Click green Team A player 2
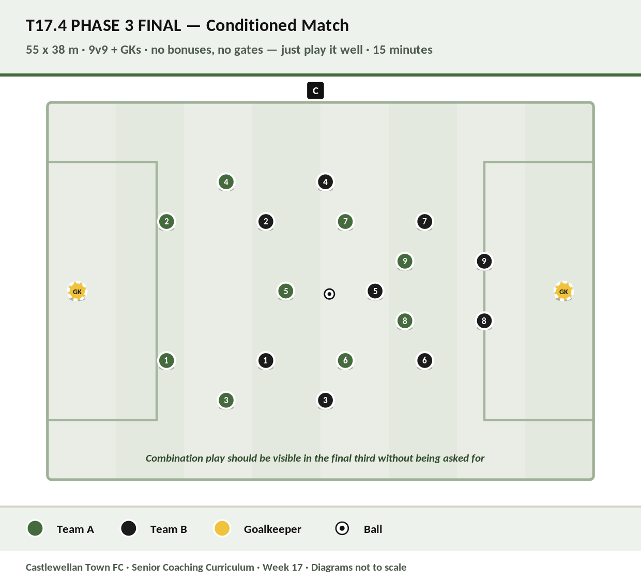 [166, 222]
